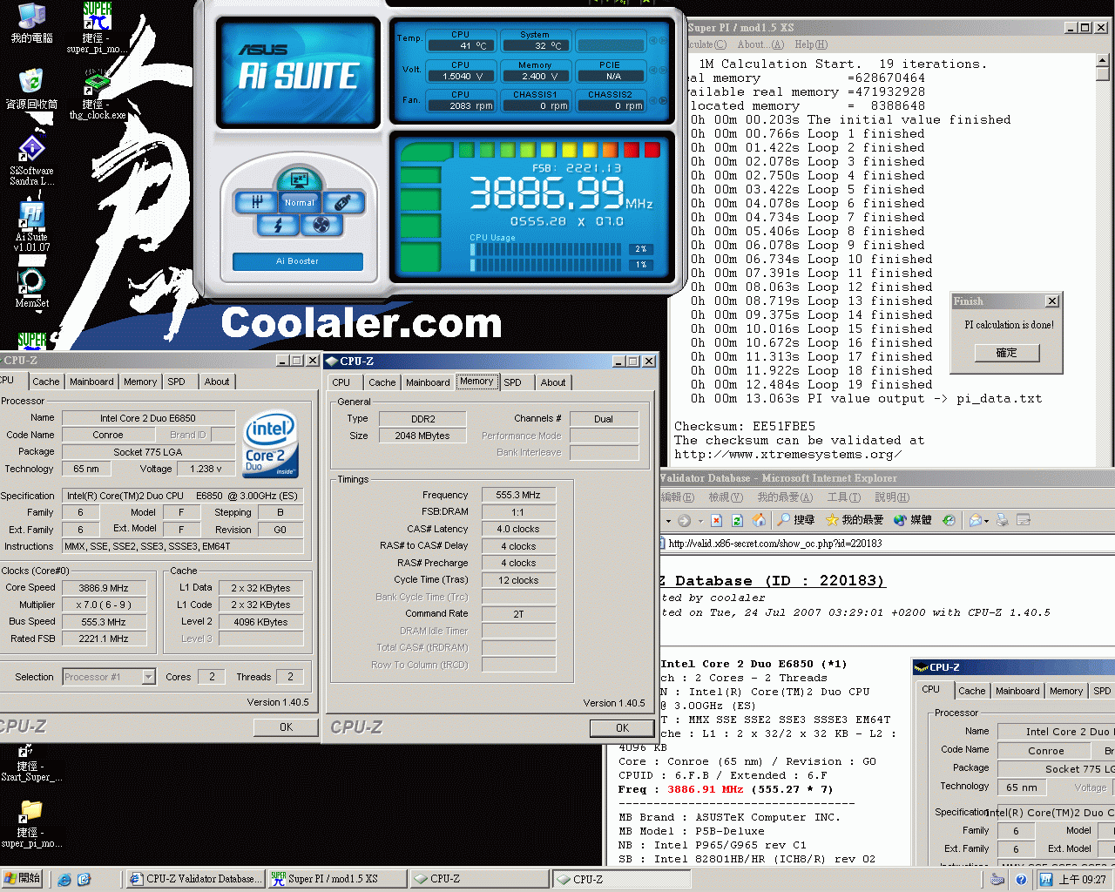This screenshot has width=1115, height=892.
Task: Open the 開始 Start button
Action: (x=22, y=878)
